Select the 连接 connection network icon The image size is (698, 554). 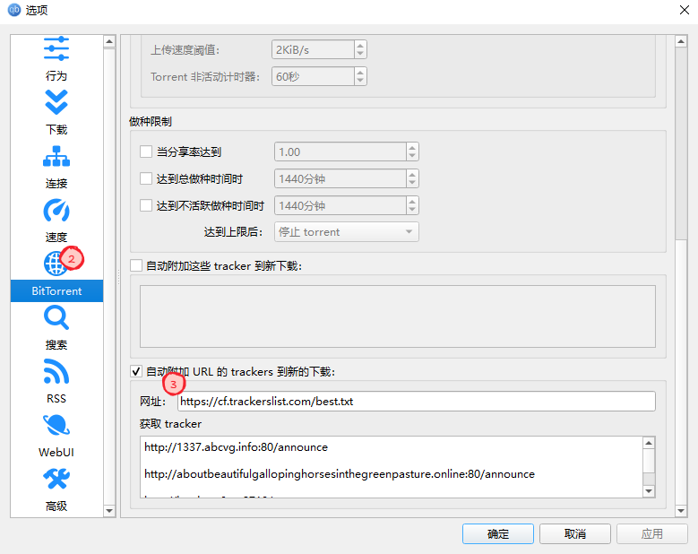[x=56, y=156]
